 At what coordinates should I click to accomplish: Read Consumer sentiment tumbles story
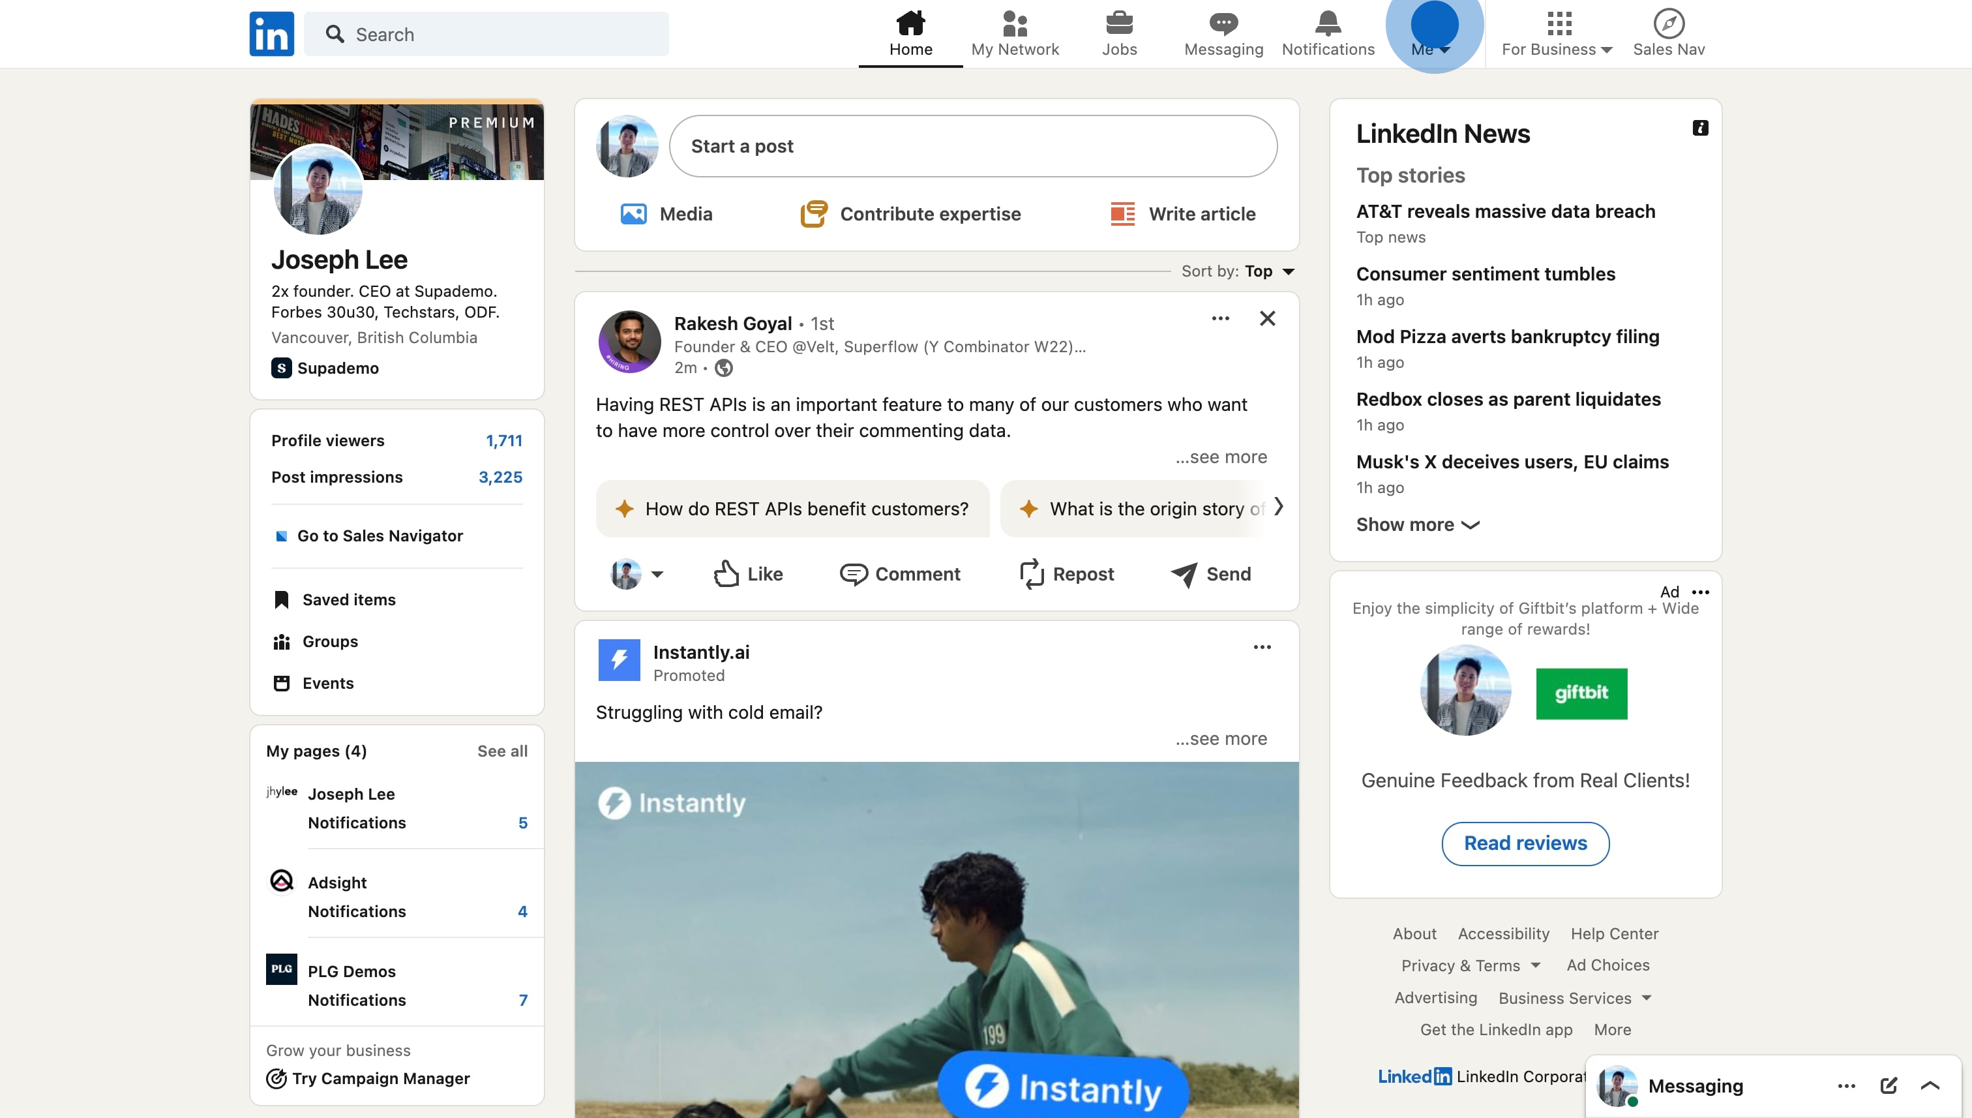[x=1486, y=274]
